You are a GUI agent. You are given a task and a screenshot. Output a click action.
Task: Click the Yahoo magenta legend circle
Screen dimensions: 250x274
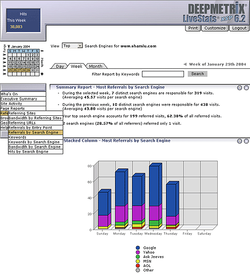coord(138,252)
